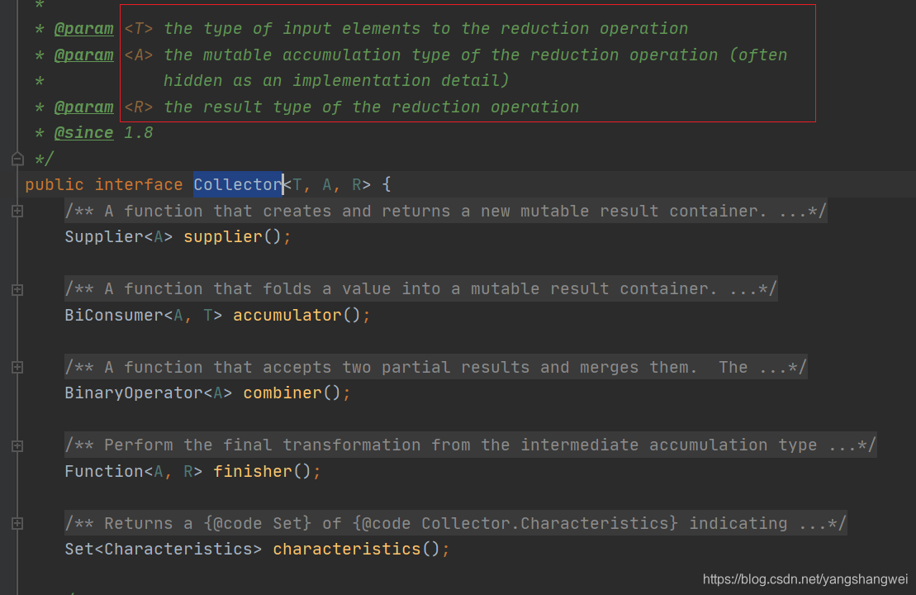Image resolution: width=916 pixels, height=595 pixels.
Task: Click folded text 'Perform the final transformation'
Action: click(x=263, y=445)
